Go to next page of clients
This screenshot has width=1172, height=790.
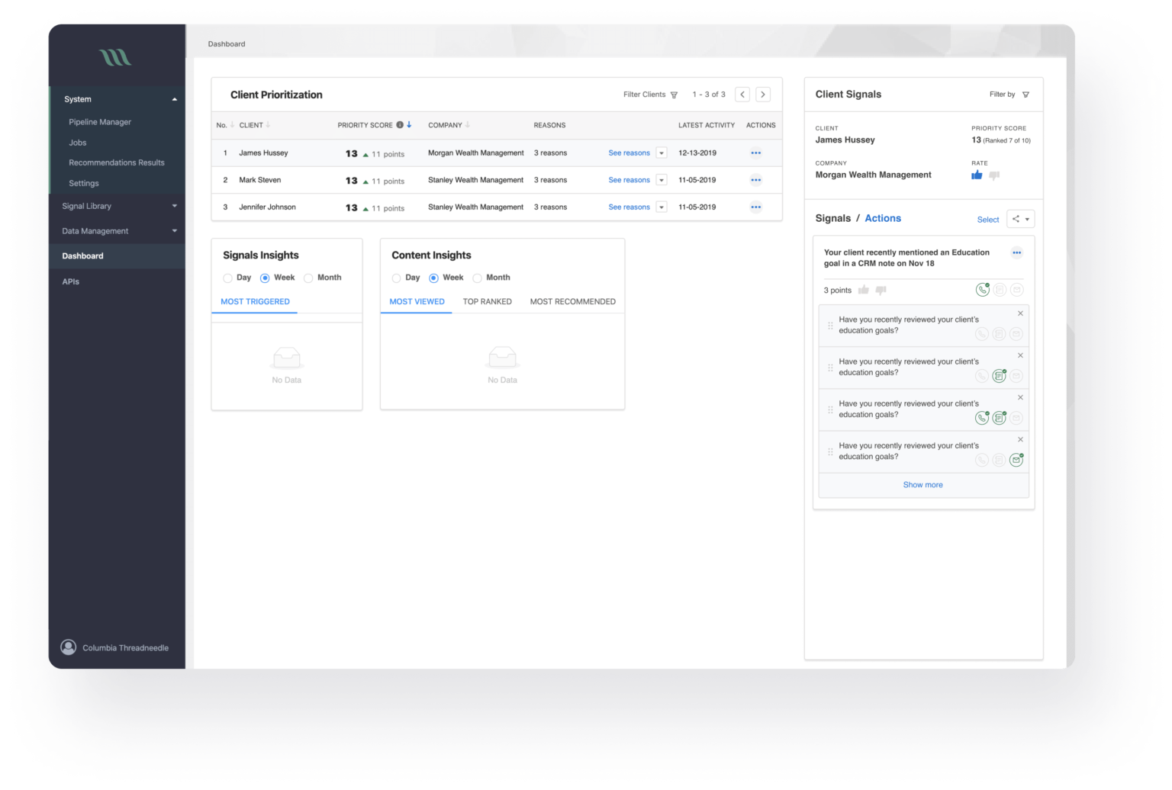coord(763,95)
